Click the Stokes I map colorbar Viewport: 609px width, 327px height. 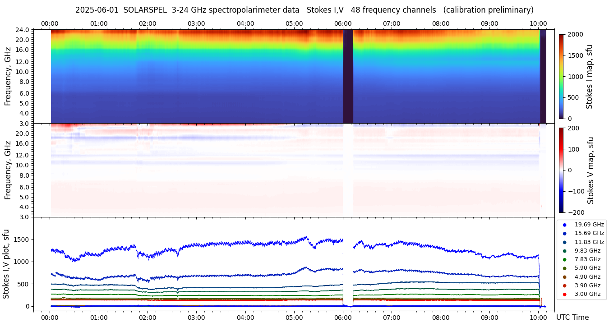click(x=562, y=76)
